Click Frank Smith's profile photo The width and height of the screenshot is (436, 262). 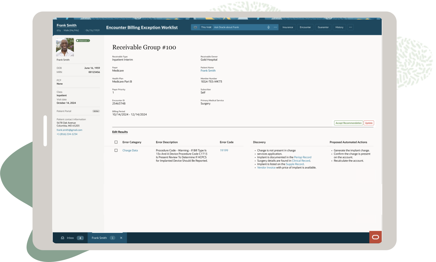click(65, 47)
